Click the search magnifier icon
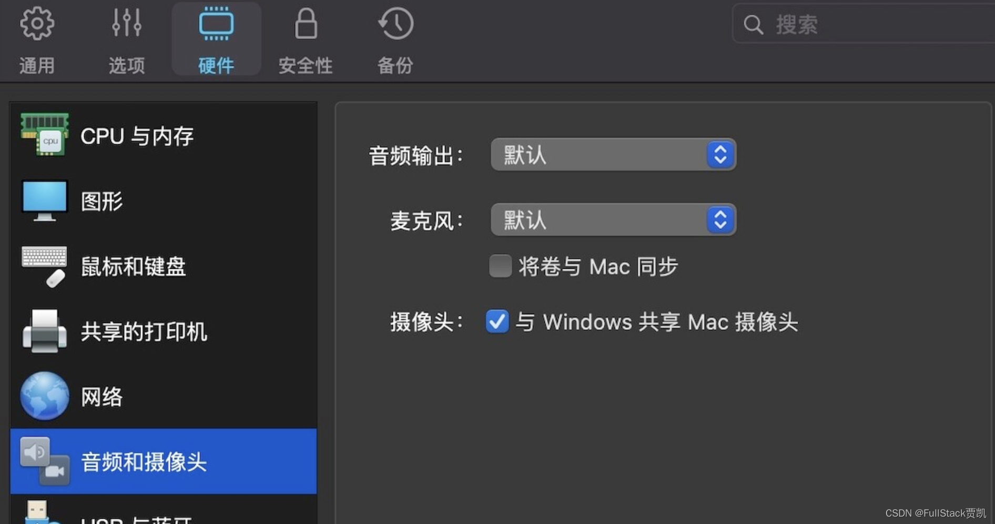The image size is (995, 524). click(x=753, y=24)
